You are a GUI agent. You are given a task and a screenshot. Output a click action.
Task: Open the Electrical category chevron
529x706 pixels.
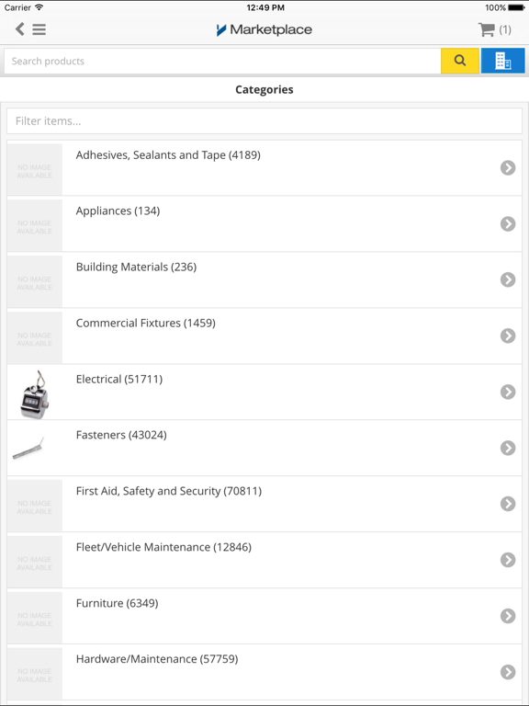pos(508,392)
